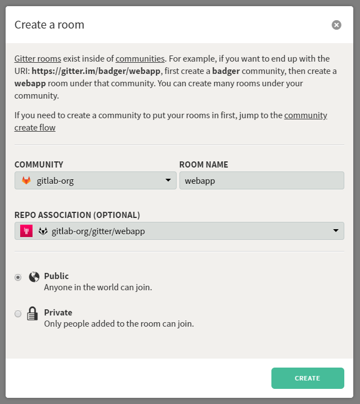The width and height of the screenshot is (360, 404).
Task: Click the globe icon next to Public
Action: point(34,277)
